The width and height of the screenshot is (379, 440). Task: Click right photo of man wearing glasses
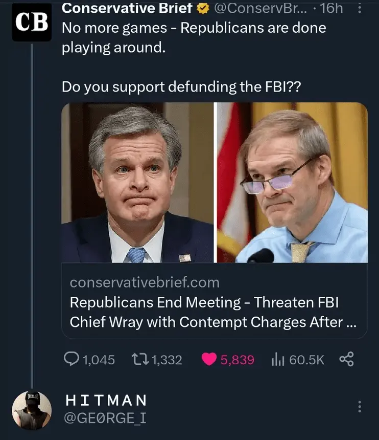coord(292,183)
